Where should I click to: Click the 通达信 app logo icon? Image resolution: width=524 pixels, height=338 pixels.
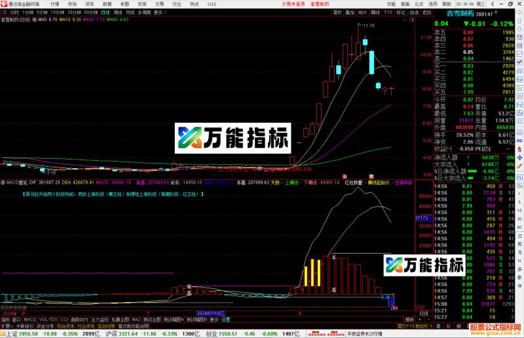click(x=4, y=4)
